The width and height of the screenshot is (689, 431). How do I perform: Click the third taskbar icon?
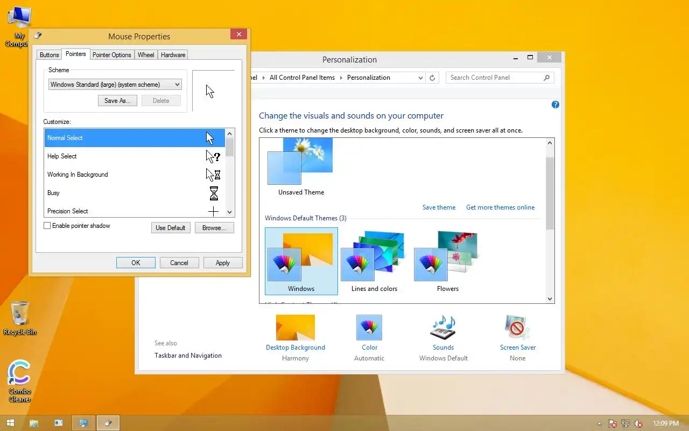59,423
